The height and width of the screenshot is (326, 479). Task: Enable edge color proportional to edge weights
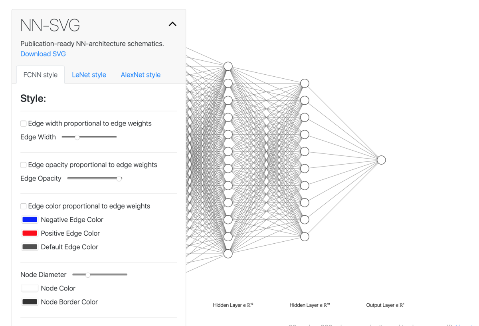click(x=23, y=206)
